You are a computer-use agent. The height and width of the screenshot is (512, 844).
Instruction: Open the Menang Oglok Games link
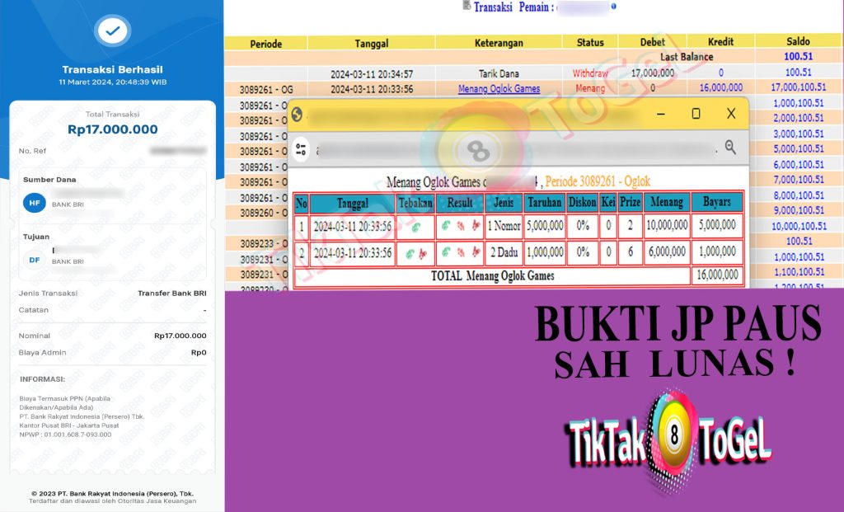(499, 88)
